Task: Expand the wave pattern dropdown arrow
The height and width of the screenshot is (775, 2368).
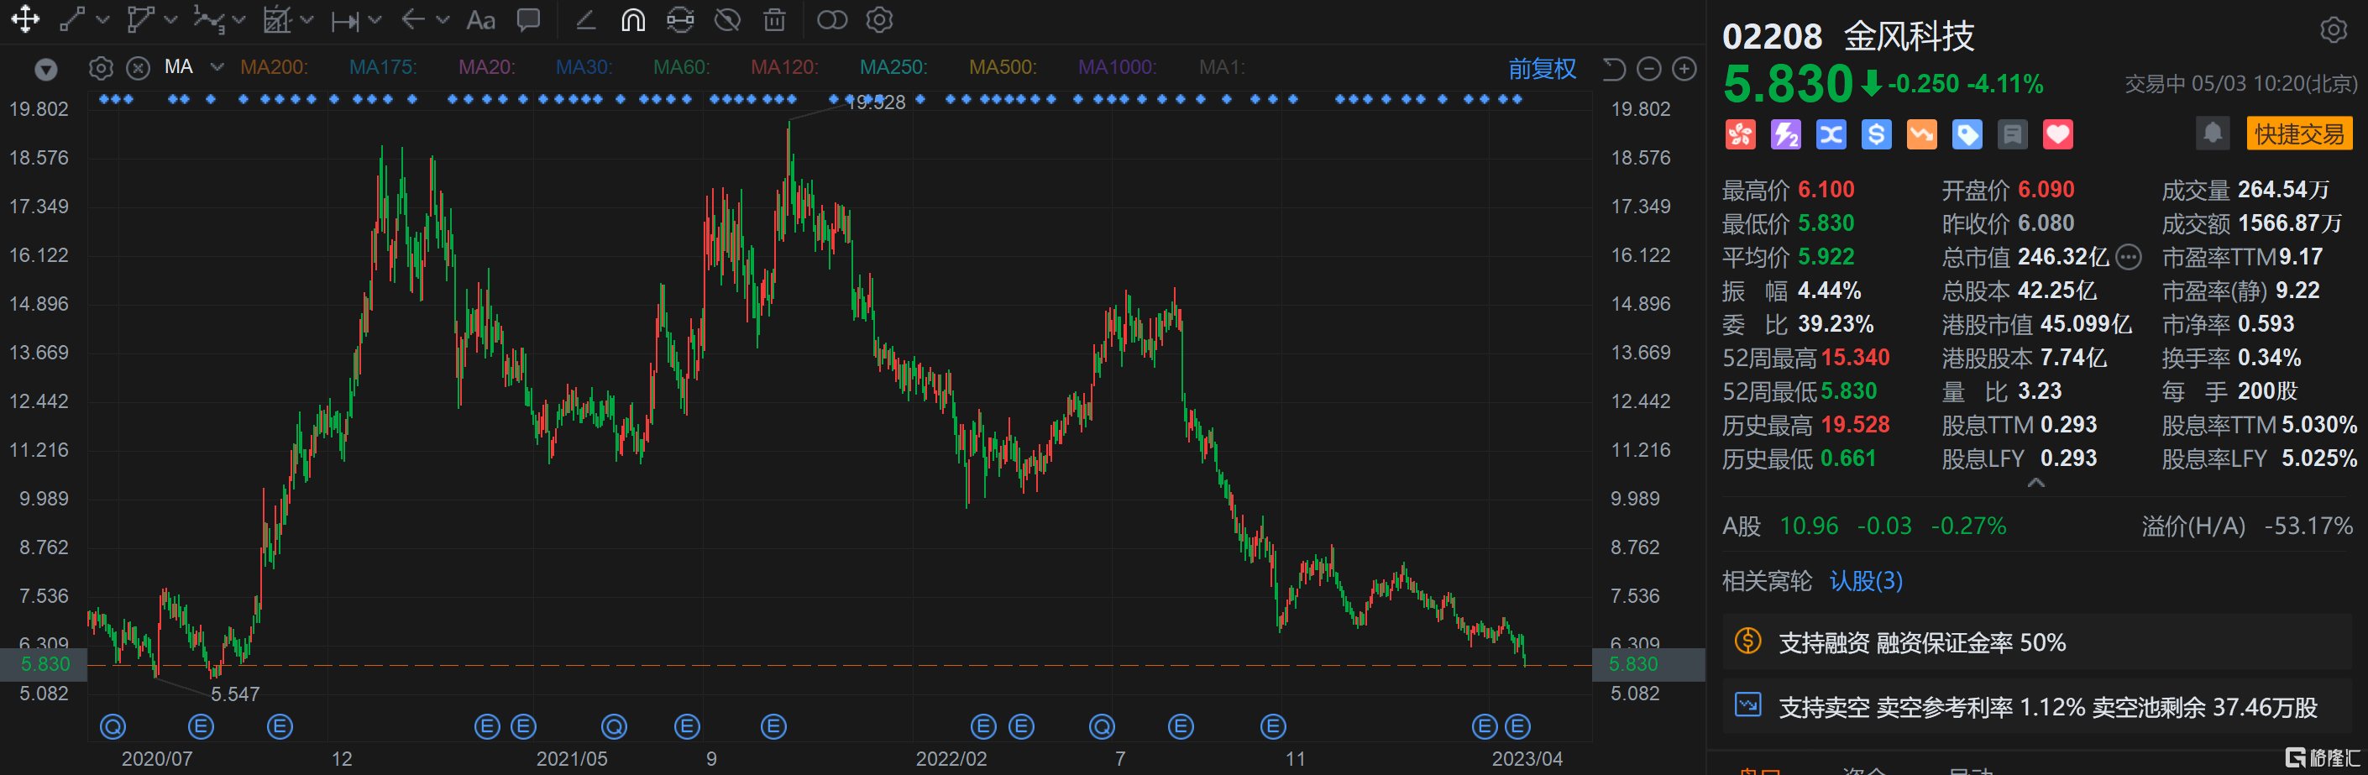Action: point(239,19)
